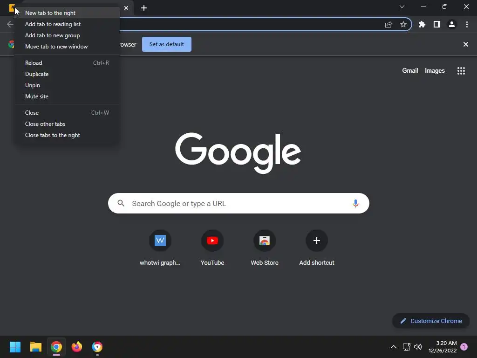Open the Windows Start menu
477x358 pixels.
click(15, 347)
